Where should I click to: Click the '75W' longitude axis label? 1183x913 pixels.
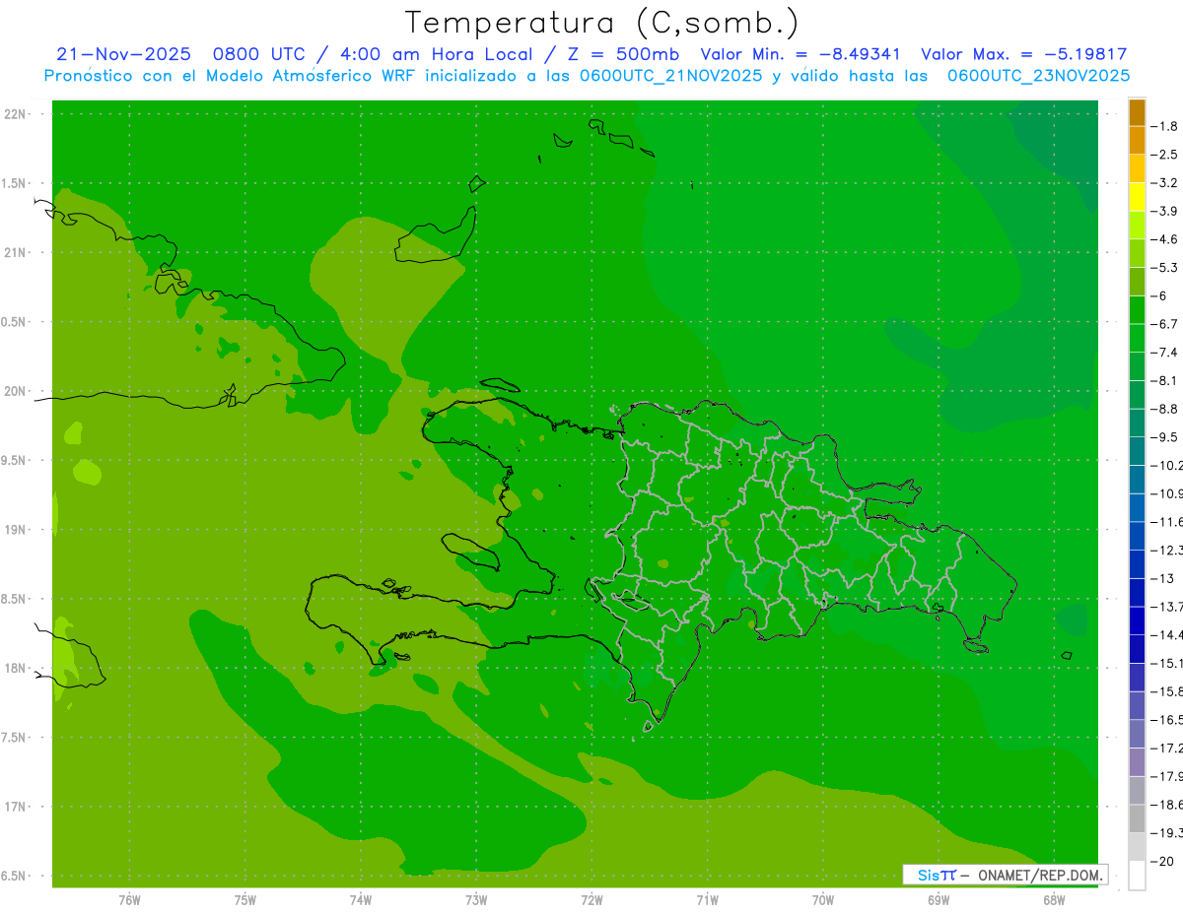click(244, 899)
